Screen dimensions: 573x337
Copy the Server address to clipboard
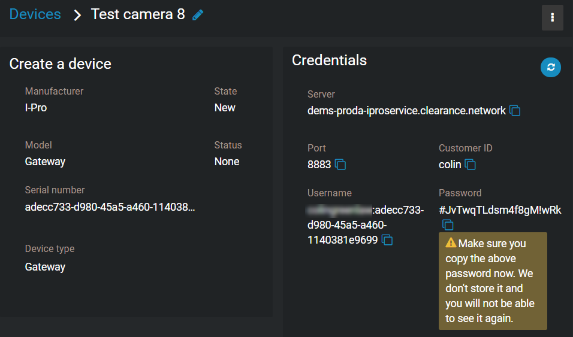pos(515,110)
